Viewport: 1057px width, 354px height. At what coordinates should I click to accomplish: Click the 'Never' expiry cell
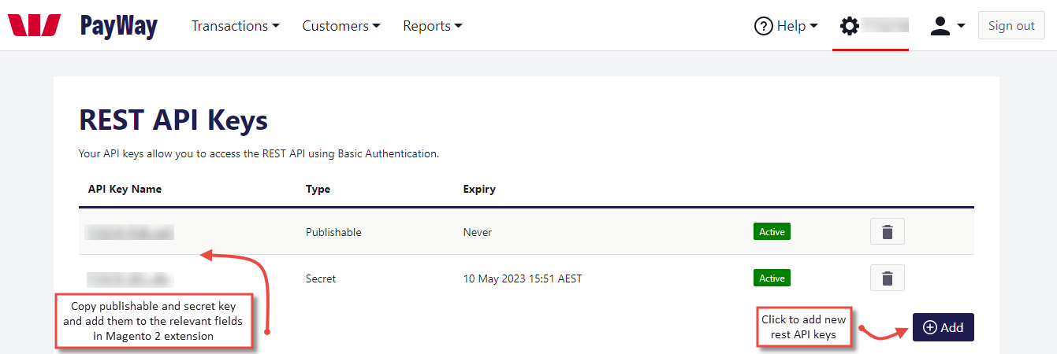click(x=478, y=232)
